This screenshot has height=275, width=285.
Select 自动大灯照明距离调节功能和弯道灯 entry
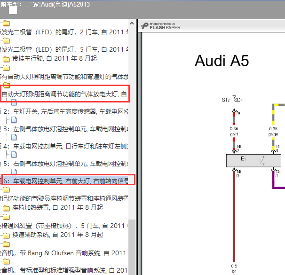64,77
